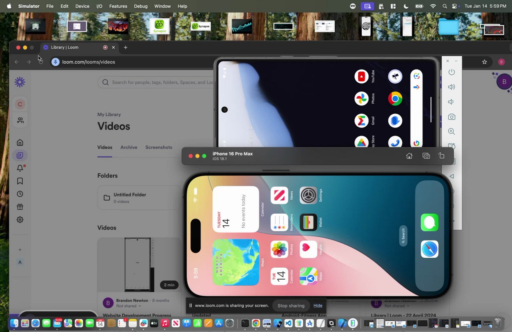
Task: Expand the first Not shared dropdown
Action: tap(129, 306)
